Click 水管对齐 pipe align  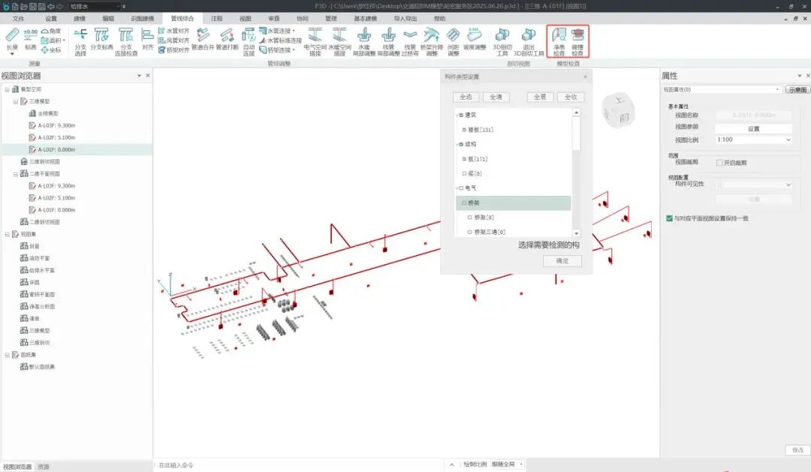(173, 31)
